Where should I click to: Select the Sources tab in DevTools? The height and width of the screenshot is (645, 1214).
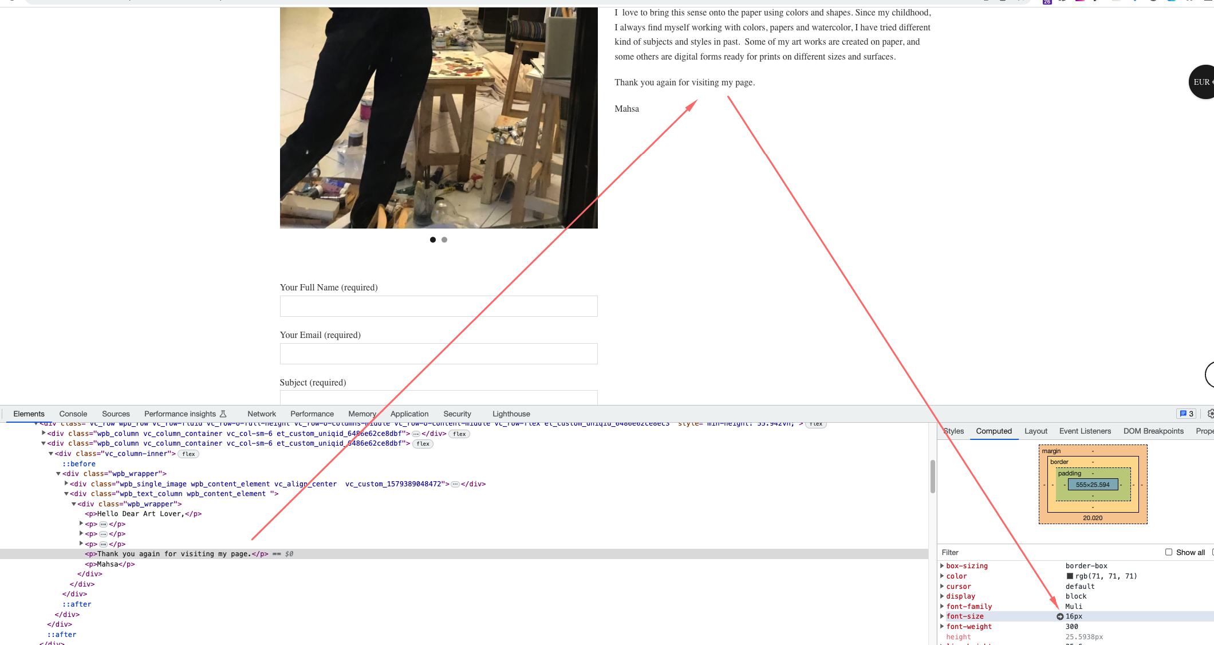tap(115, 414)
